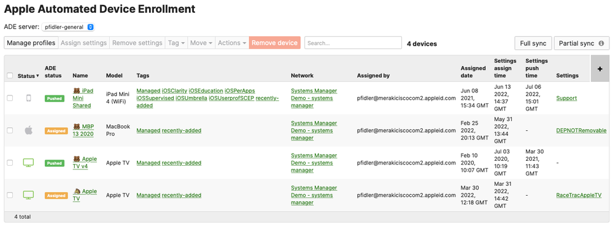Toggle the select-all checkbox in table header
The height and width of the screenshot is (225, 613).
(10, 76)
